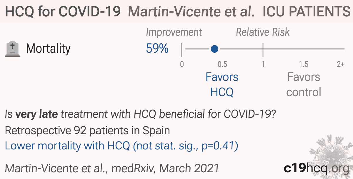Click the axis tick labeled 1
This screenshot has height=179, width=353.
pyautogui.click(x=263, y=64)
